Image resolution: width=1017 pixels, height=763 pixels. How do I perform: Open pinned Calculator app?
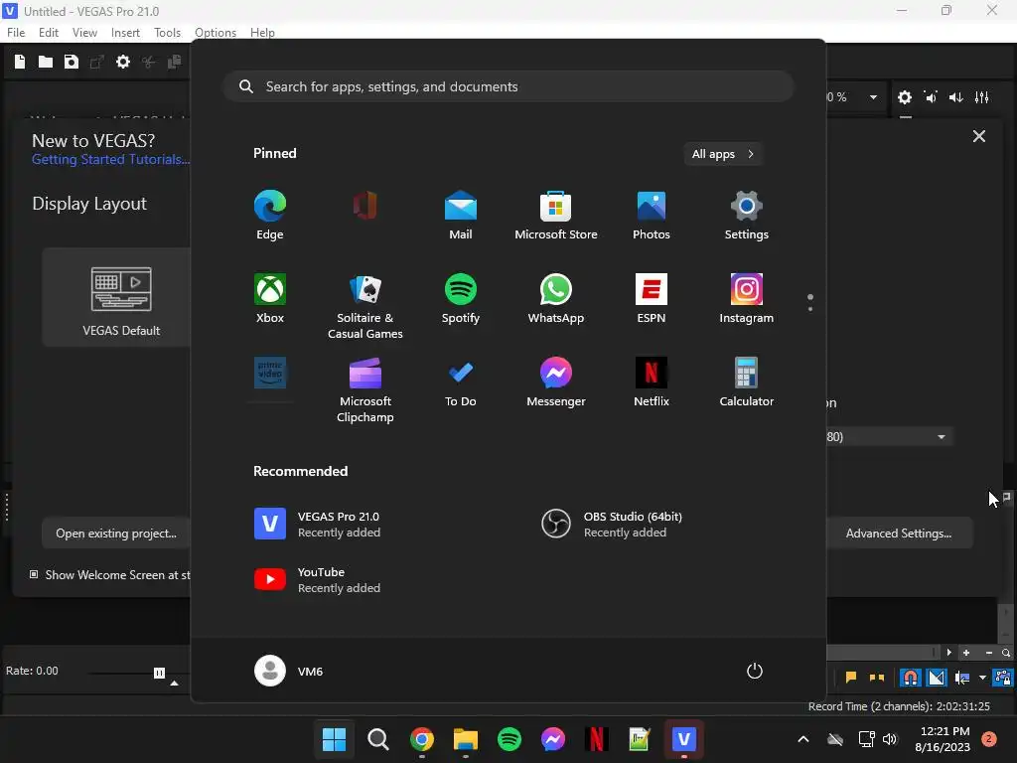coord(747,382)
